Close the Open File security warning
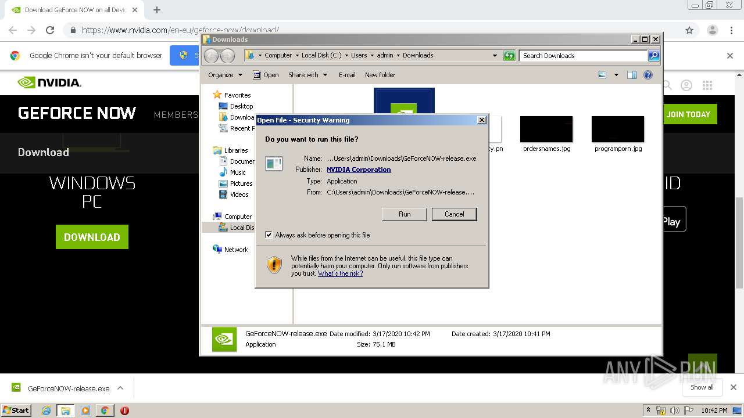This screenshot has width=744, height=418. (x=481, y=120)
